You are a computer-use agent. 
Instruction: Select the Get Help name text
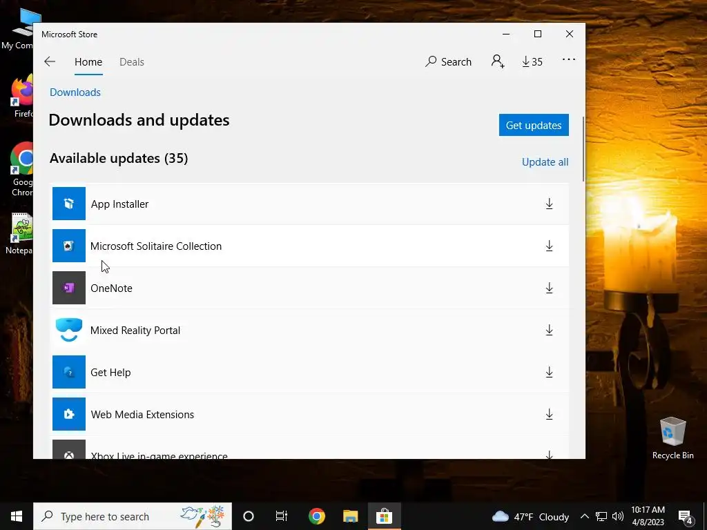pyautogui.click(x=110, y=372)
